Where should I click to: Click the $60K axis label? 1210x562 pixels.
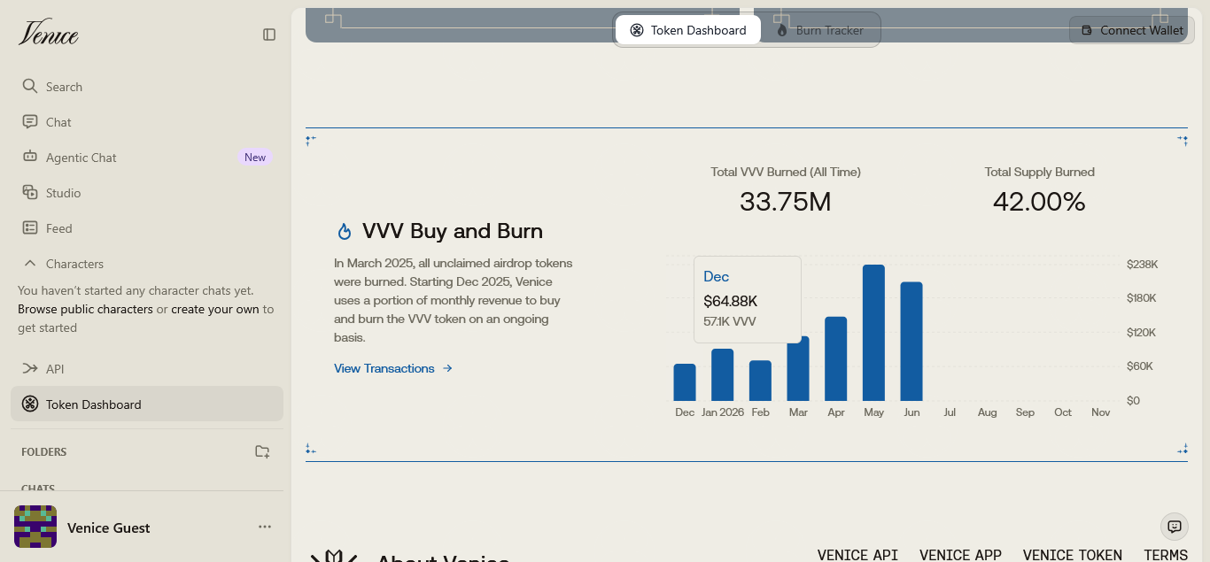(1139, 366)
